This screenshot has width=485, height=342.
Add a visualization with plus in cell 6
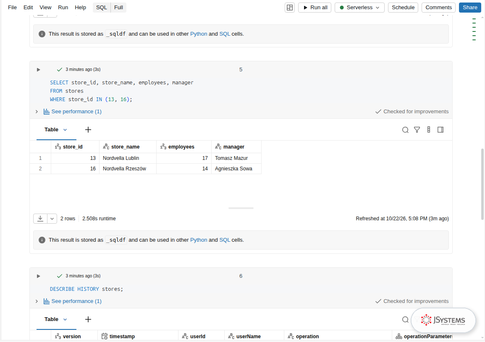click(x=88, y=319)
